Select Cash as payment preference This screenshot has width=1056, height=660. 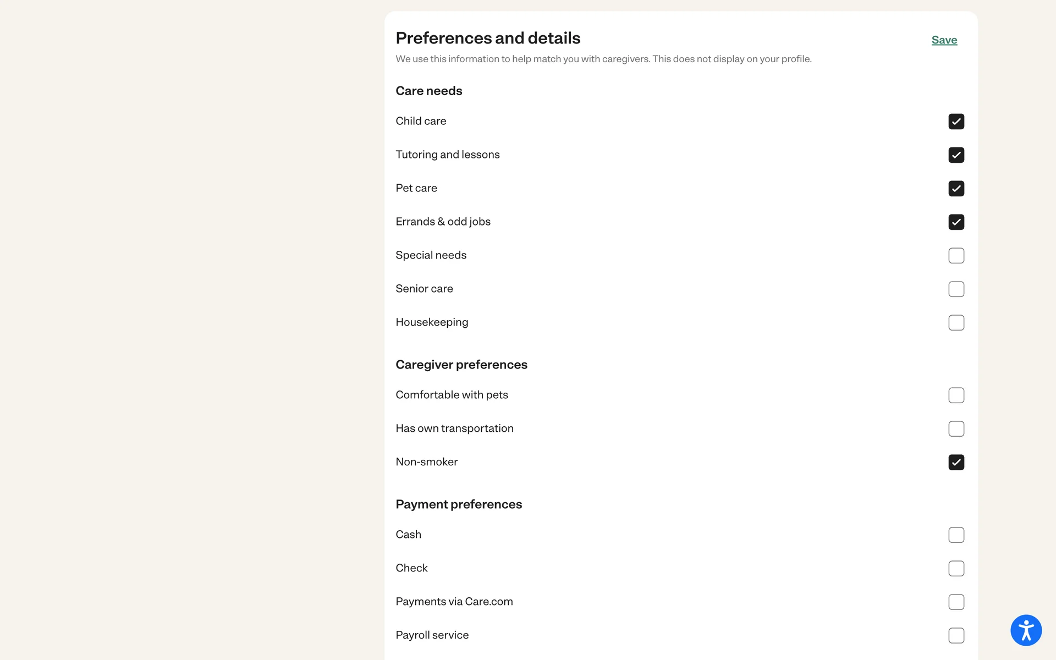[956, 535]
